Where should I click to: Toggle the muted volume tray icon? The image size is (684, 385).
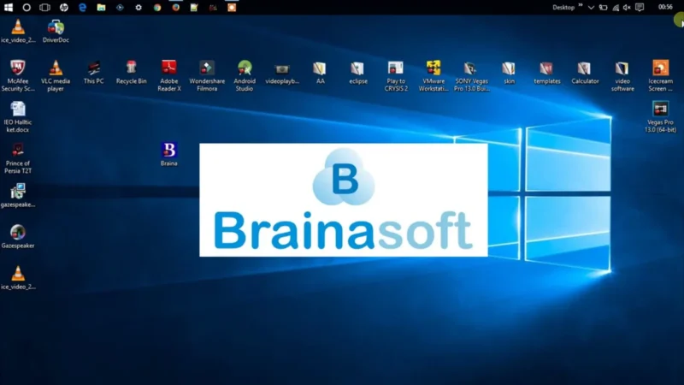pyautogui.click(x=627, y=8)
